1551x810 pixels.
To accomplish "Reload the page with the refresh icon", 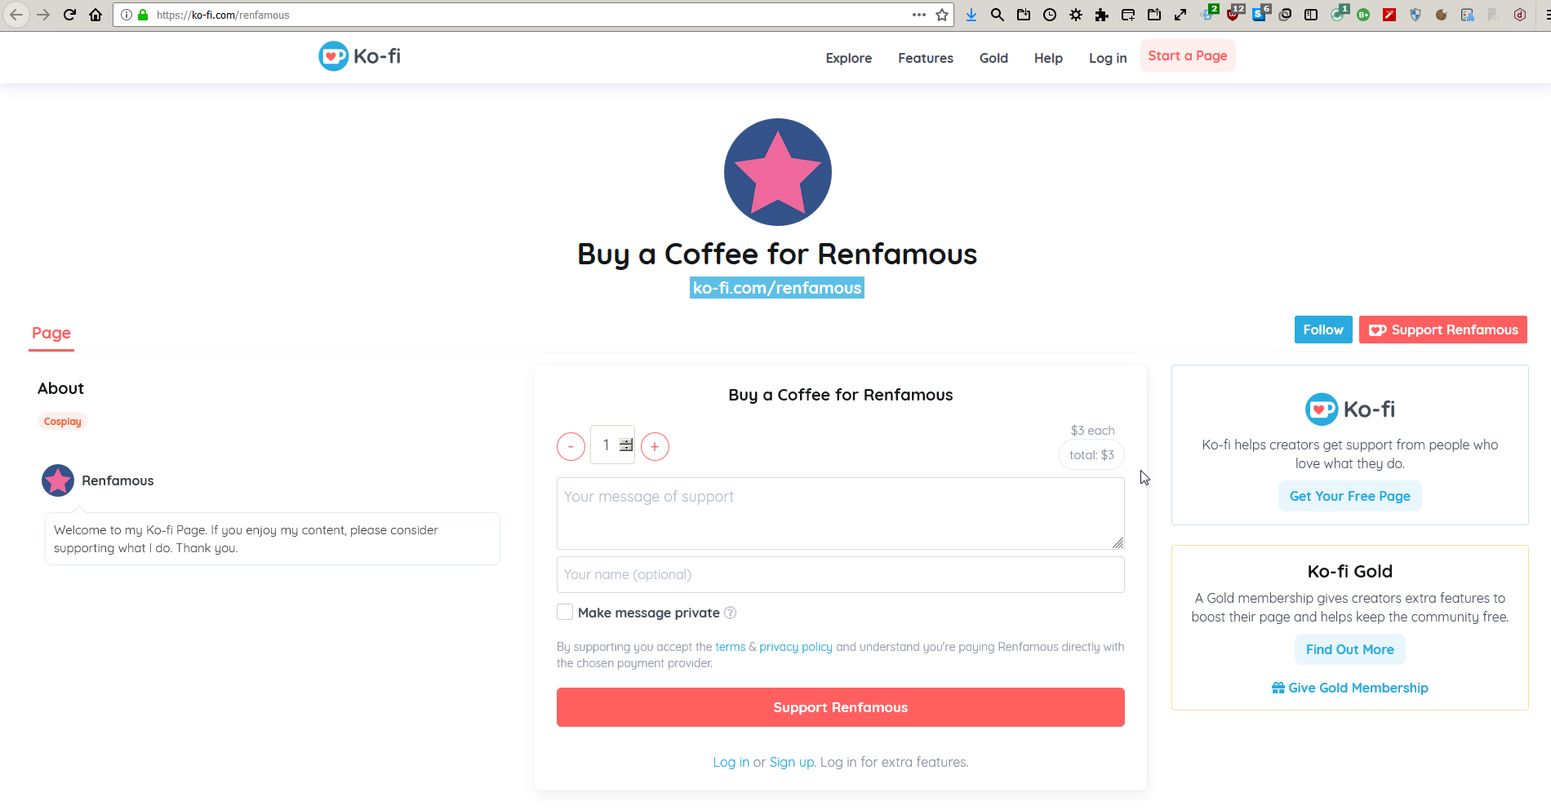I will pyautogui.click(x=69, y=15).
